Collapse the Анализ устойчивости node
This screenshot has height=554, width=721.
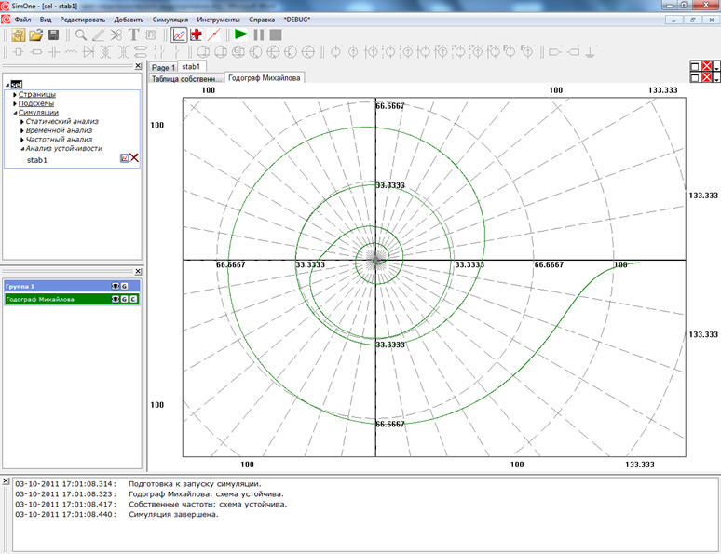click(22, 149)
